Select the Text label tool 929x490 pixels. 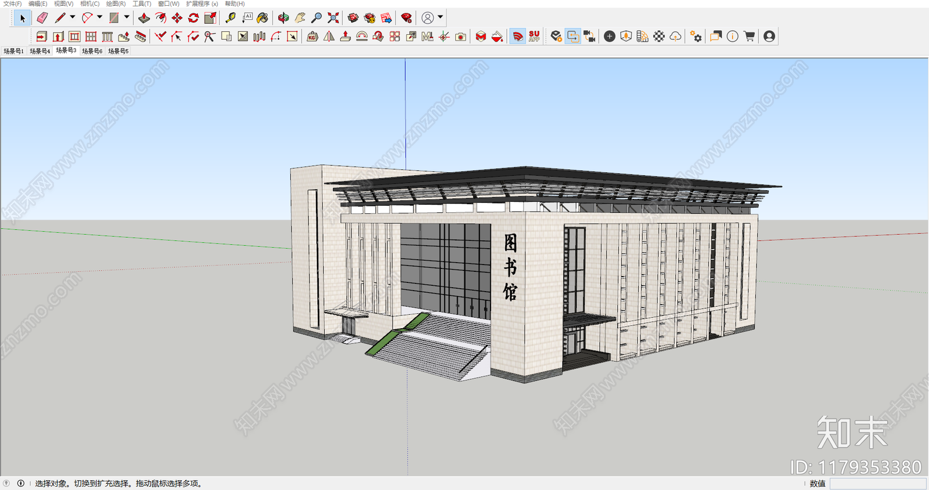pos(247,19)
